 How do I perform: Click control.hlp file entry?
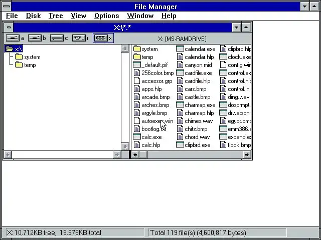pos(235,81)
